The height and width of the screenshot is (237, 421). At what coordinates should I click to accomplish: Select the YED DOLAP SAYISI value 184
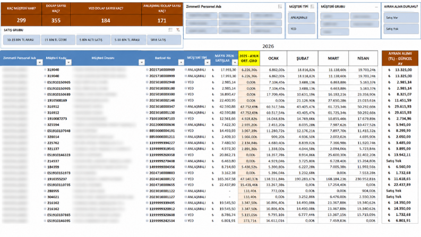106,20
